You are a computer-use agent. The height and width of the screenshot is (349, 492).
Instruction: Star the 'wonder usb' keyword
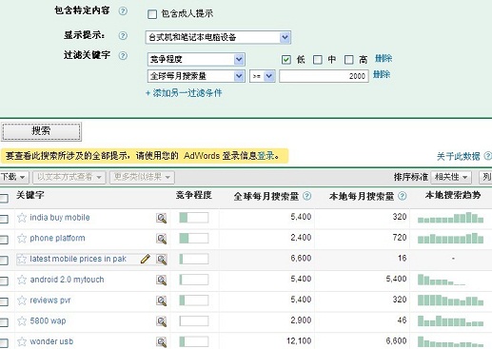tap(22, 341)
